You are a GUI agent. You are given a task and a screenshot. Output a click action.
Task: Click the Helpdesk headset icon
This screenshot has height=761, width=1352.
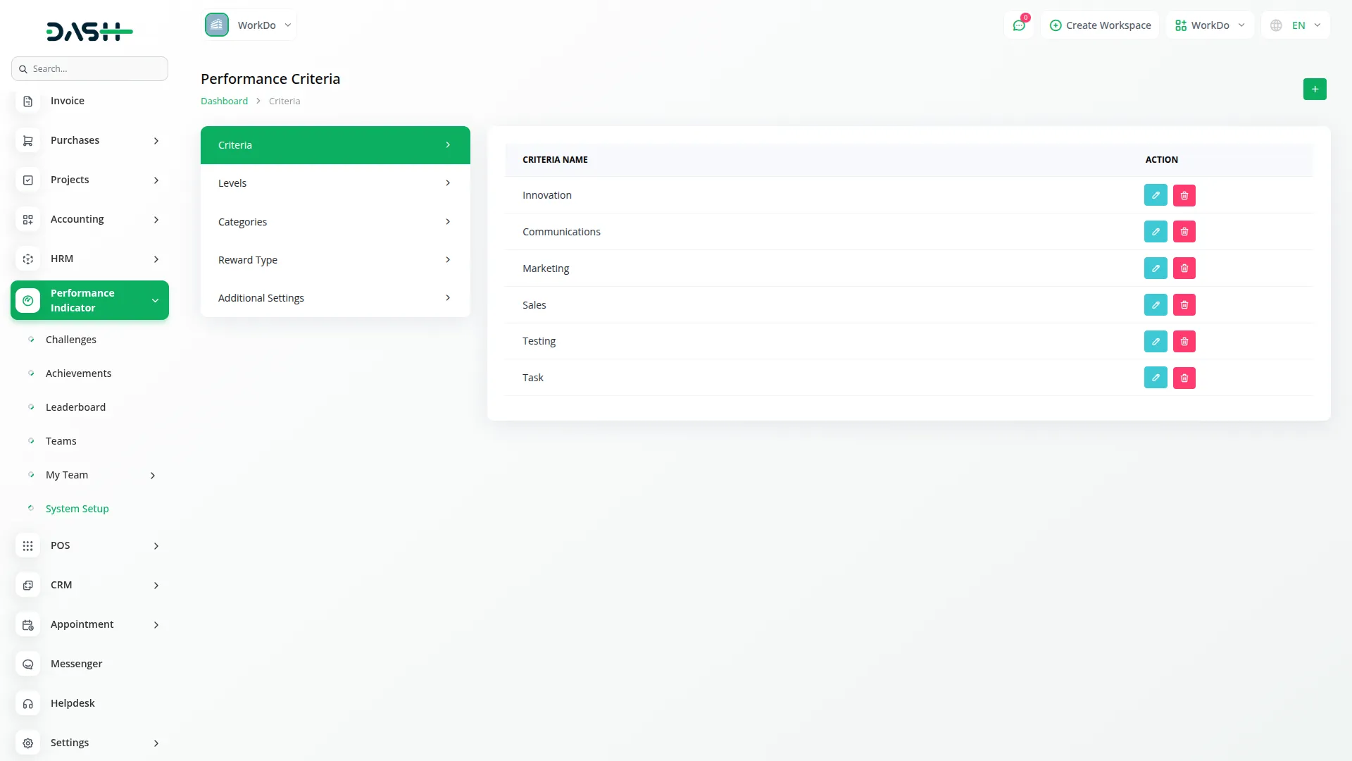pyautogui.click(x=28, y=703)
